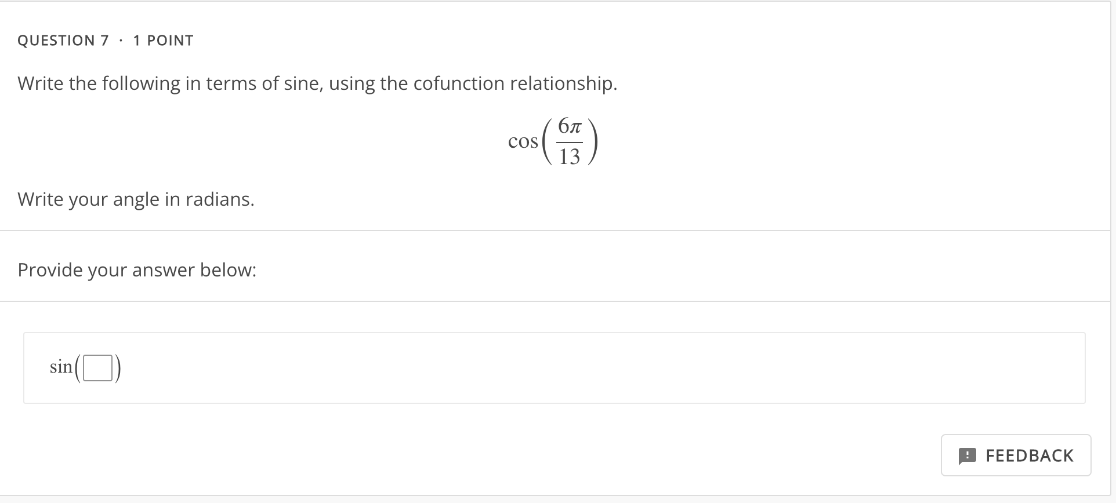Click inside the sin() answer input box

(x=96, y=367)
